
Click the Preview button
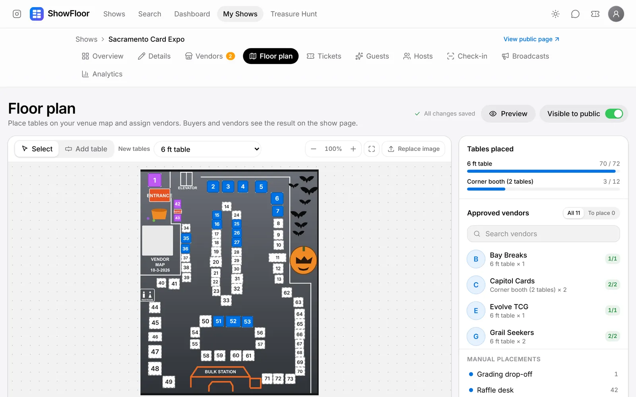click(x=508, y=114)
